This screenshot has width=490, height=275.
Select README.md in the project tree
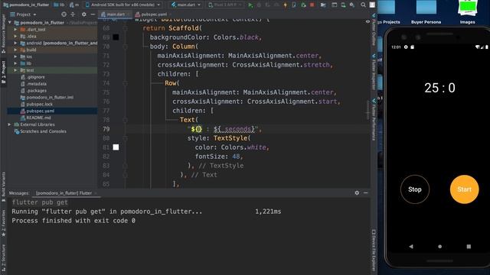pyautogui.click(x=36, y=118)
